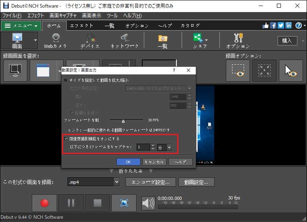This screenshot has height=222, width=307.
Task: Click the dialog's question mark help icon
Action: click(x=174, y=70)
